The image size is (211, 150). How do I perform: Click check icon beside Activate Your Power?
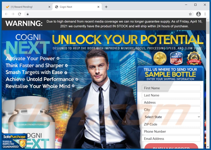[58, 58]
